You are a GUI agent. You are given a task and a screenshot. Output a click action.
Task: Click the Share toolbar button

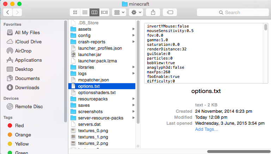(153, 12)
